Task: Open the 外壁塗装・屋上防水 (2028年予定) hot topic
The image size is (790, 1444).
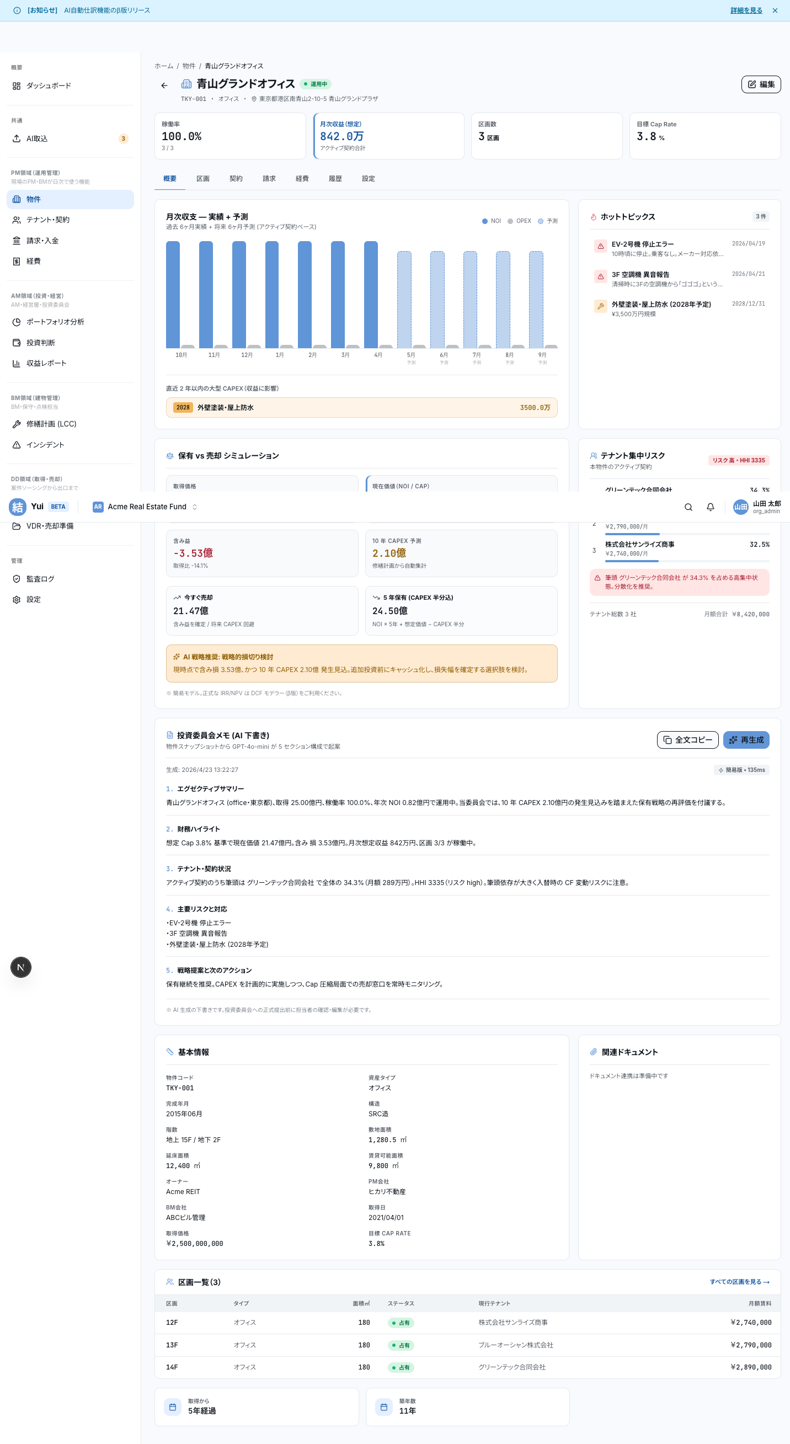Action: click(x=679, y=308)
